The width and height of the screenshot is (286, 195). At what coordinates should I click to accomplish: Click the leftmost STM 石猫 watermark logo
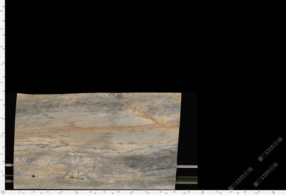[x=240, y=179]
